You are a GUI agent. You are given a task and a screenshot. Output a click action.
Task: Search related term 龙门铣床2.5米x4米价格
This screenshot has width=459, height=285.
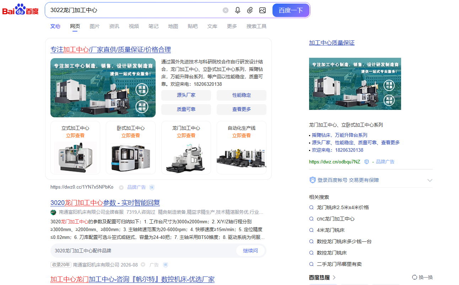point(343,207)
